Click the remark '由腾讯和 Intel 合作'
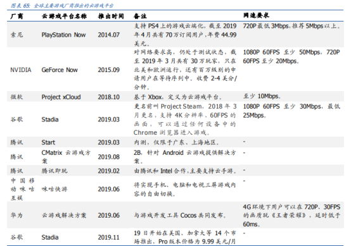This screenshot has height=246, width=351. pos(185,171)
